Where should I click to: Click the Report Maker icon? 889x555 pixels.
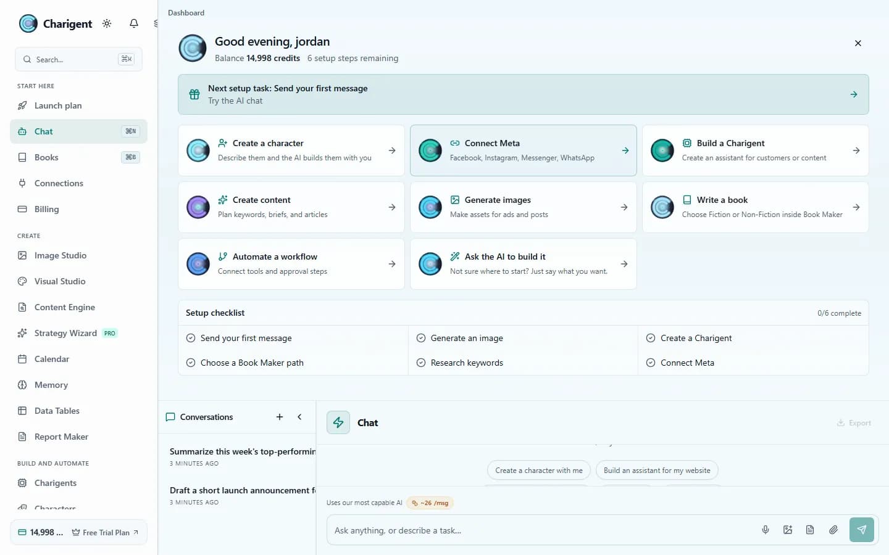pos(22,437)
